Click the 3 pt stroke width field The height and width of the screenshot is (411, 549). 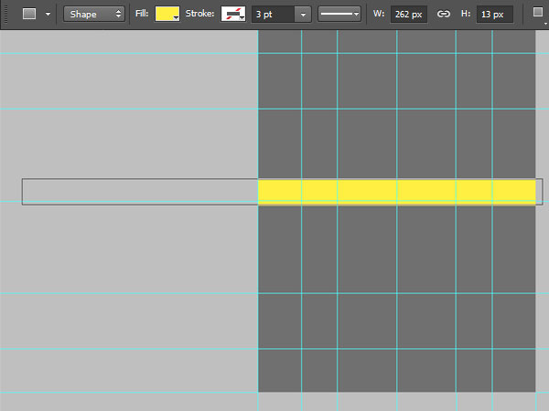click(273, 15)
